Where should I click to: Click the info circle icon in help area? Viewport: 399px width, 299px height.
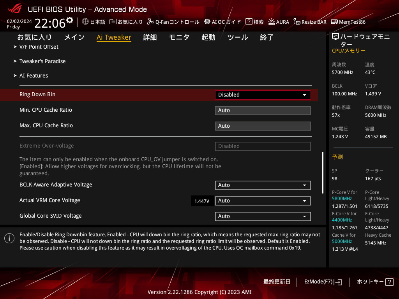click(9, 238)
